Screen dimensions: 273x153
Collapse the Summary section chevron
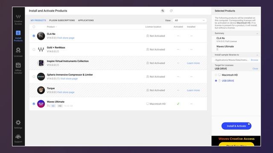(x=257, y=33)
